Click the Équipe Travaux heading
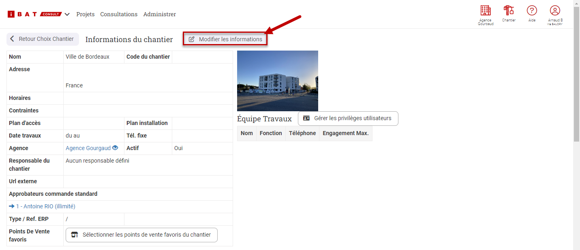The width and height of the screenshot is (580, 250). coord(264,119)
